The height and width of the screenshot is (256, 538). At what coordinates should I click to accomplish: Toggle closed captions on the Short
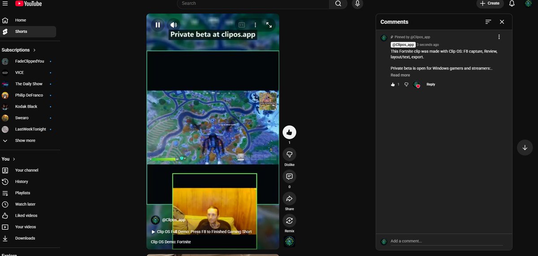(x=242, y=25)
